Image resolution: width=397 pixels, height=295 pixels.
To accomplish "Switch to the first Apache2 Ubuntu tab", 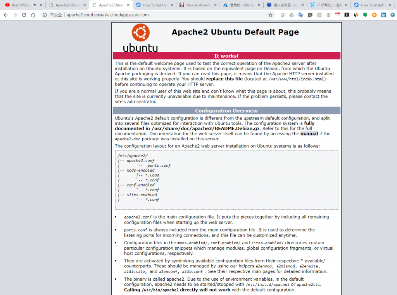I will [x=68, y=5].
